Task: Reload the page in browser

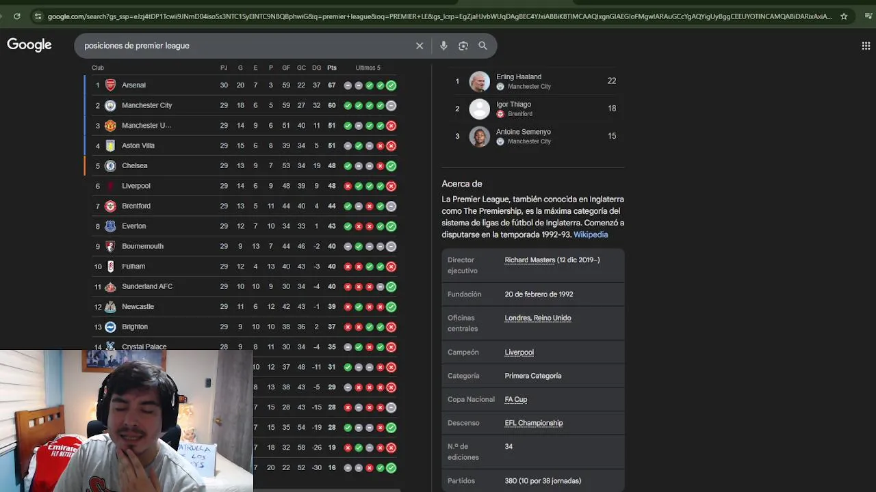Action: [17, 16]
